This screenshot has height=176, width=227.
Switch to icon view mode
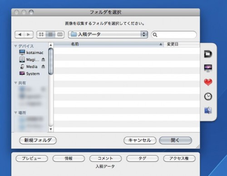[x=41, y=34]
